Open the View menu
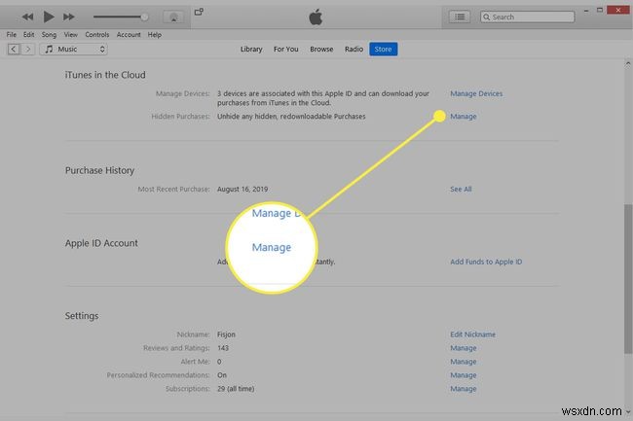633x421 pixels. pos(71,35)
